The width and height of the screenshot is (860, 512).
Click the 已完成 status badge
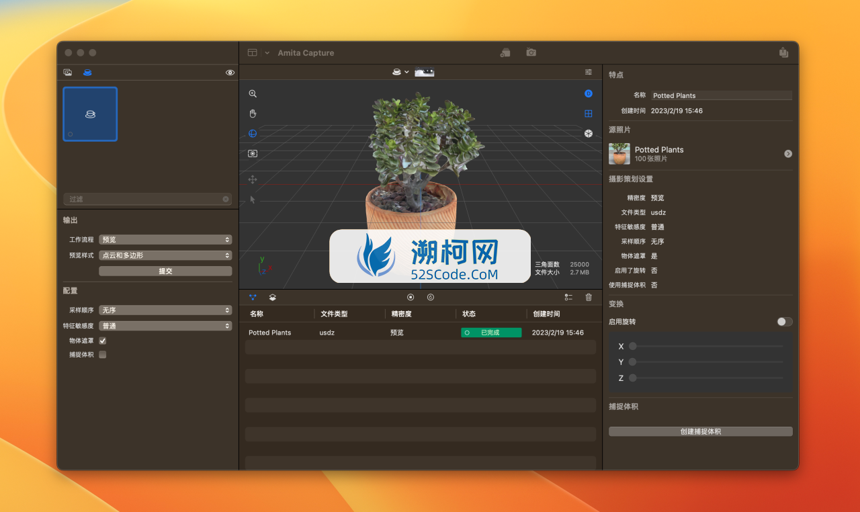click(491, 333)
